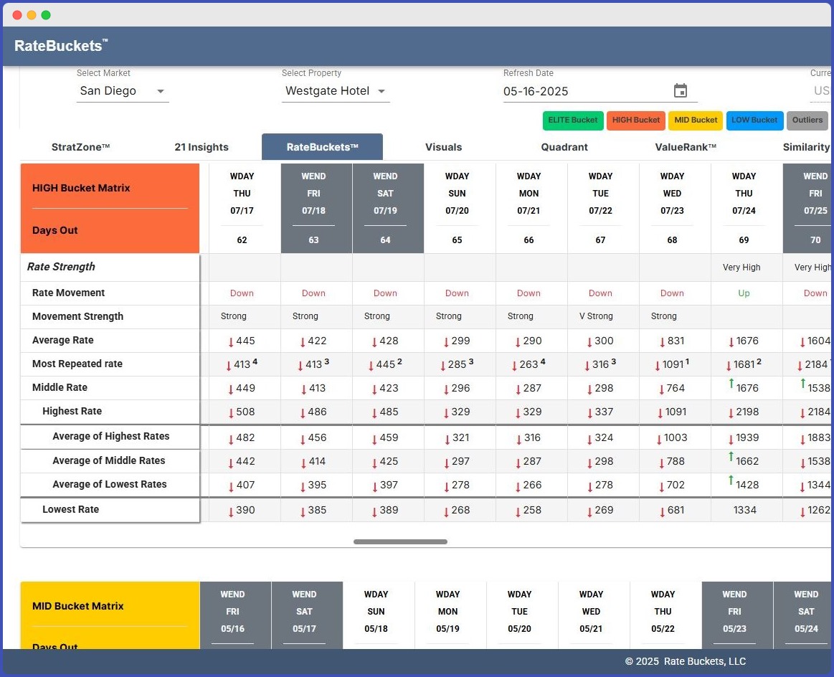
Task: Open the Select Market dropdown arrow
Action: 160,92
